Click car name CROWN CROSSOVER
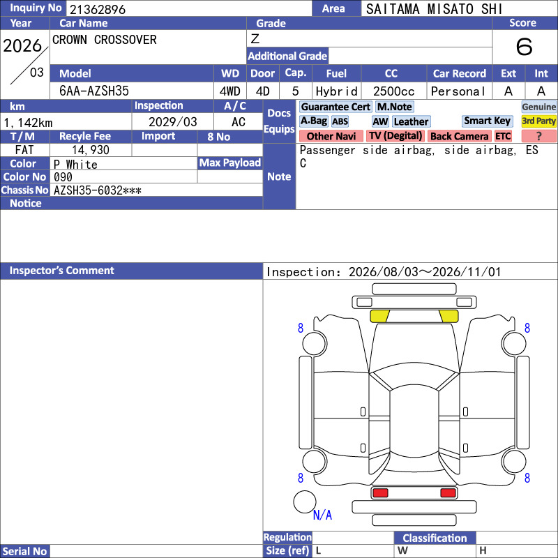This screenshot has height=558, width=558. click(104, 40)
